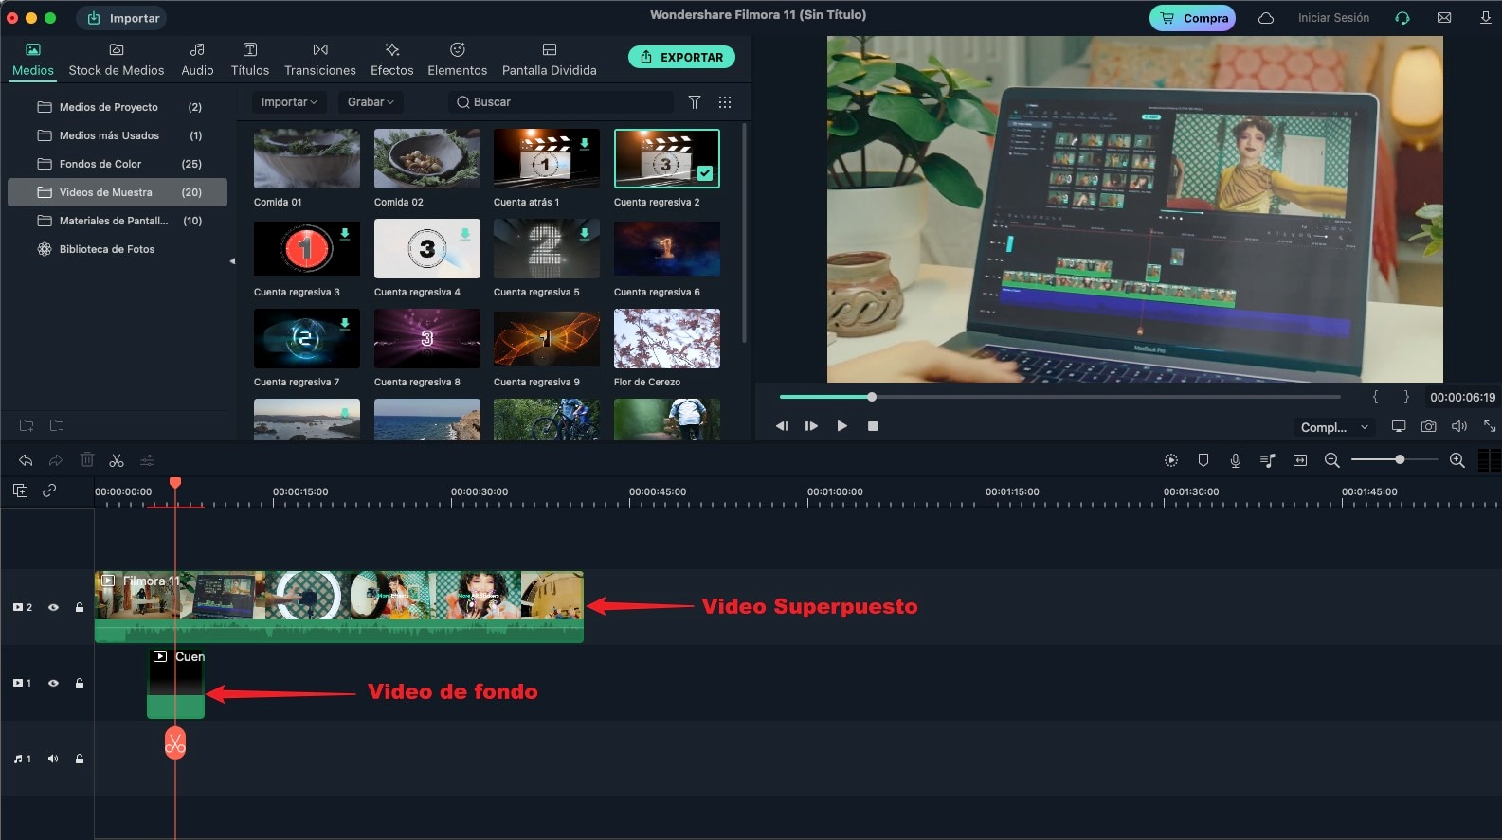
Task: Click the grid view dots icon
Action: 725,102
